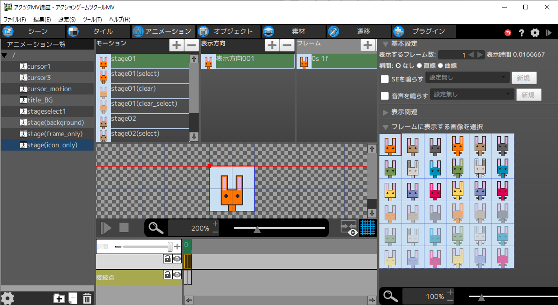Click 新規 button beside SE dropdown

point(524,78)
